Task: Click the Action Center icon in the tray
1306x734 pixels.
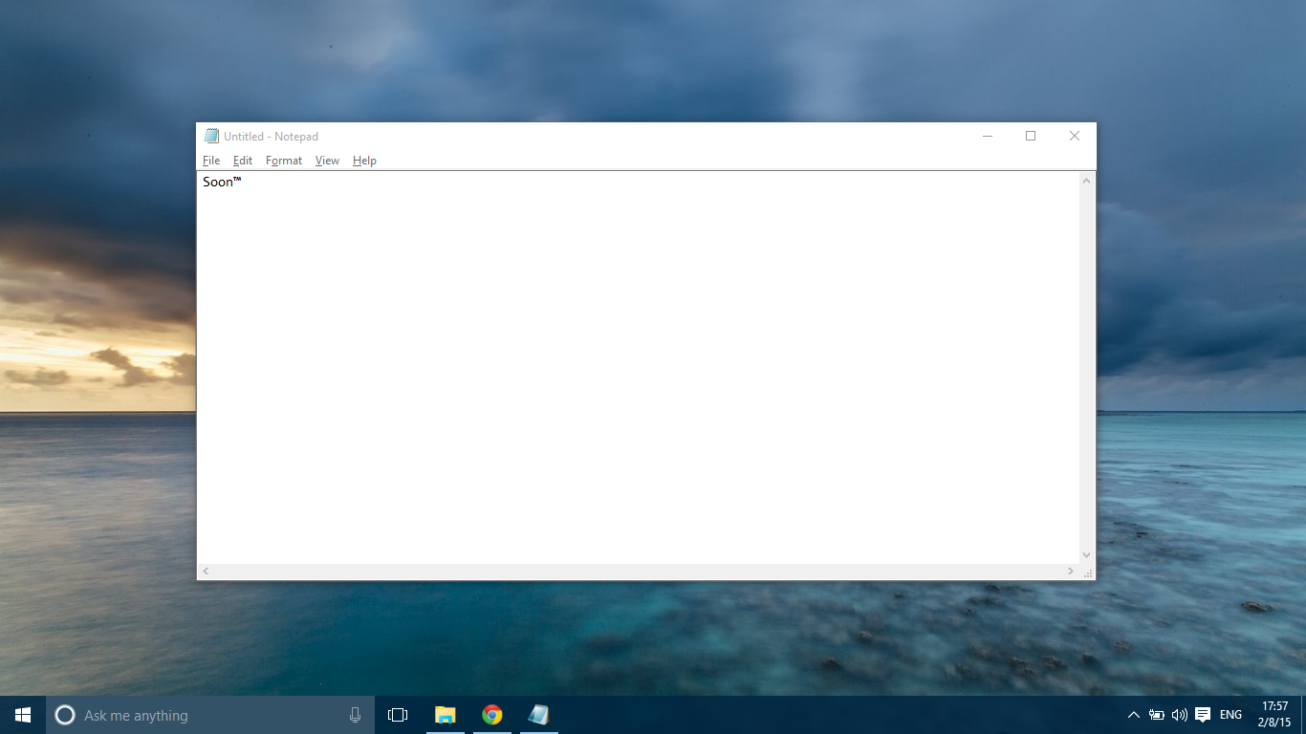Action: (x=1203, y=714)
